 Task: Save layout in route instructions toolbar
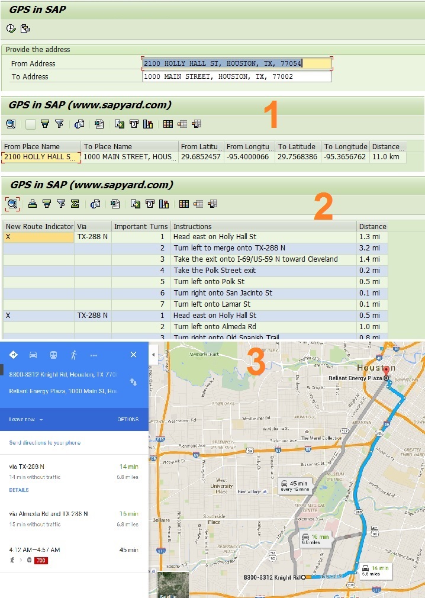(213, 204)
